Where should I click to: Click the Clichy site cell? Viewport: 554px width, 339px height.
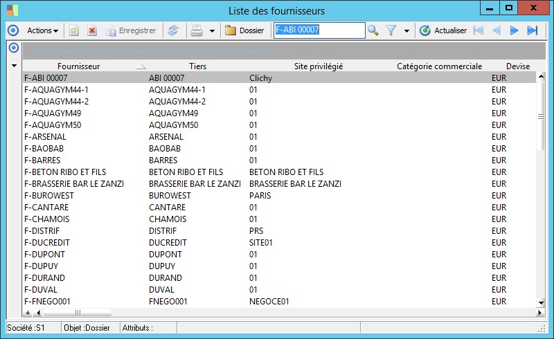point(261,78)
